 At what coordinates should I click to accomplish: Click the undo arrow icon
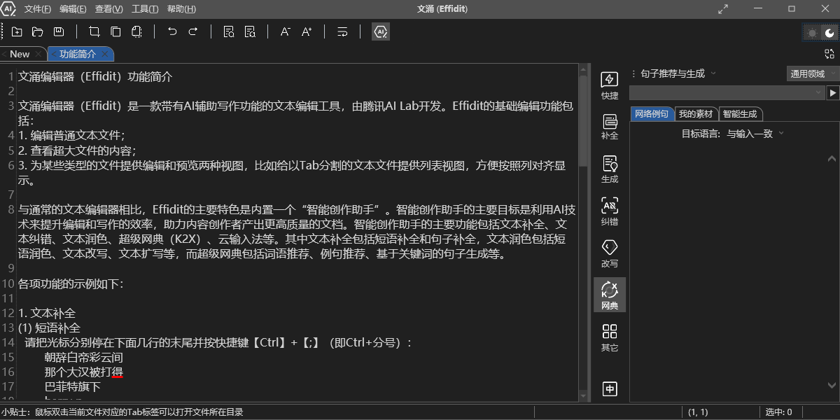(x=172, y=31)
